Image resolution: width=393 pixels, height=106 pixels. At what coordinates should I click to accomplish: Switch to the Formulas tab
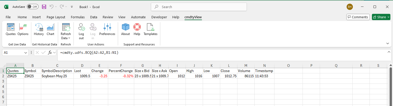78,17
